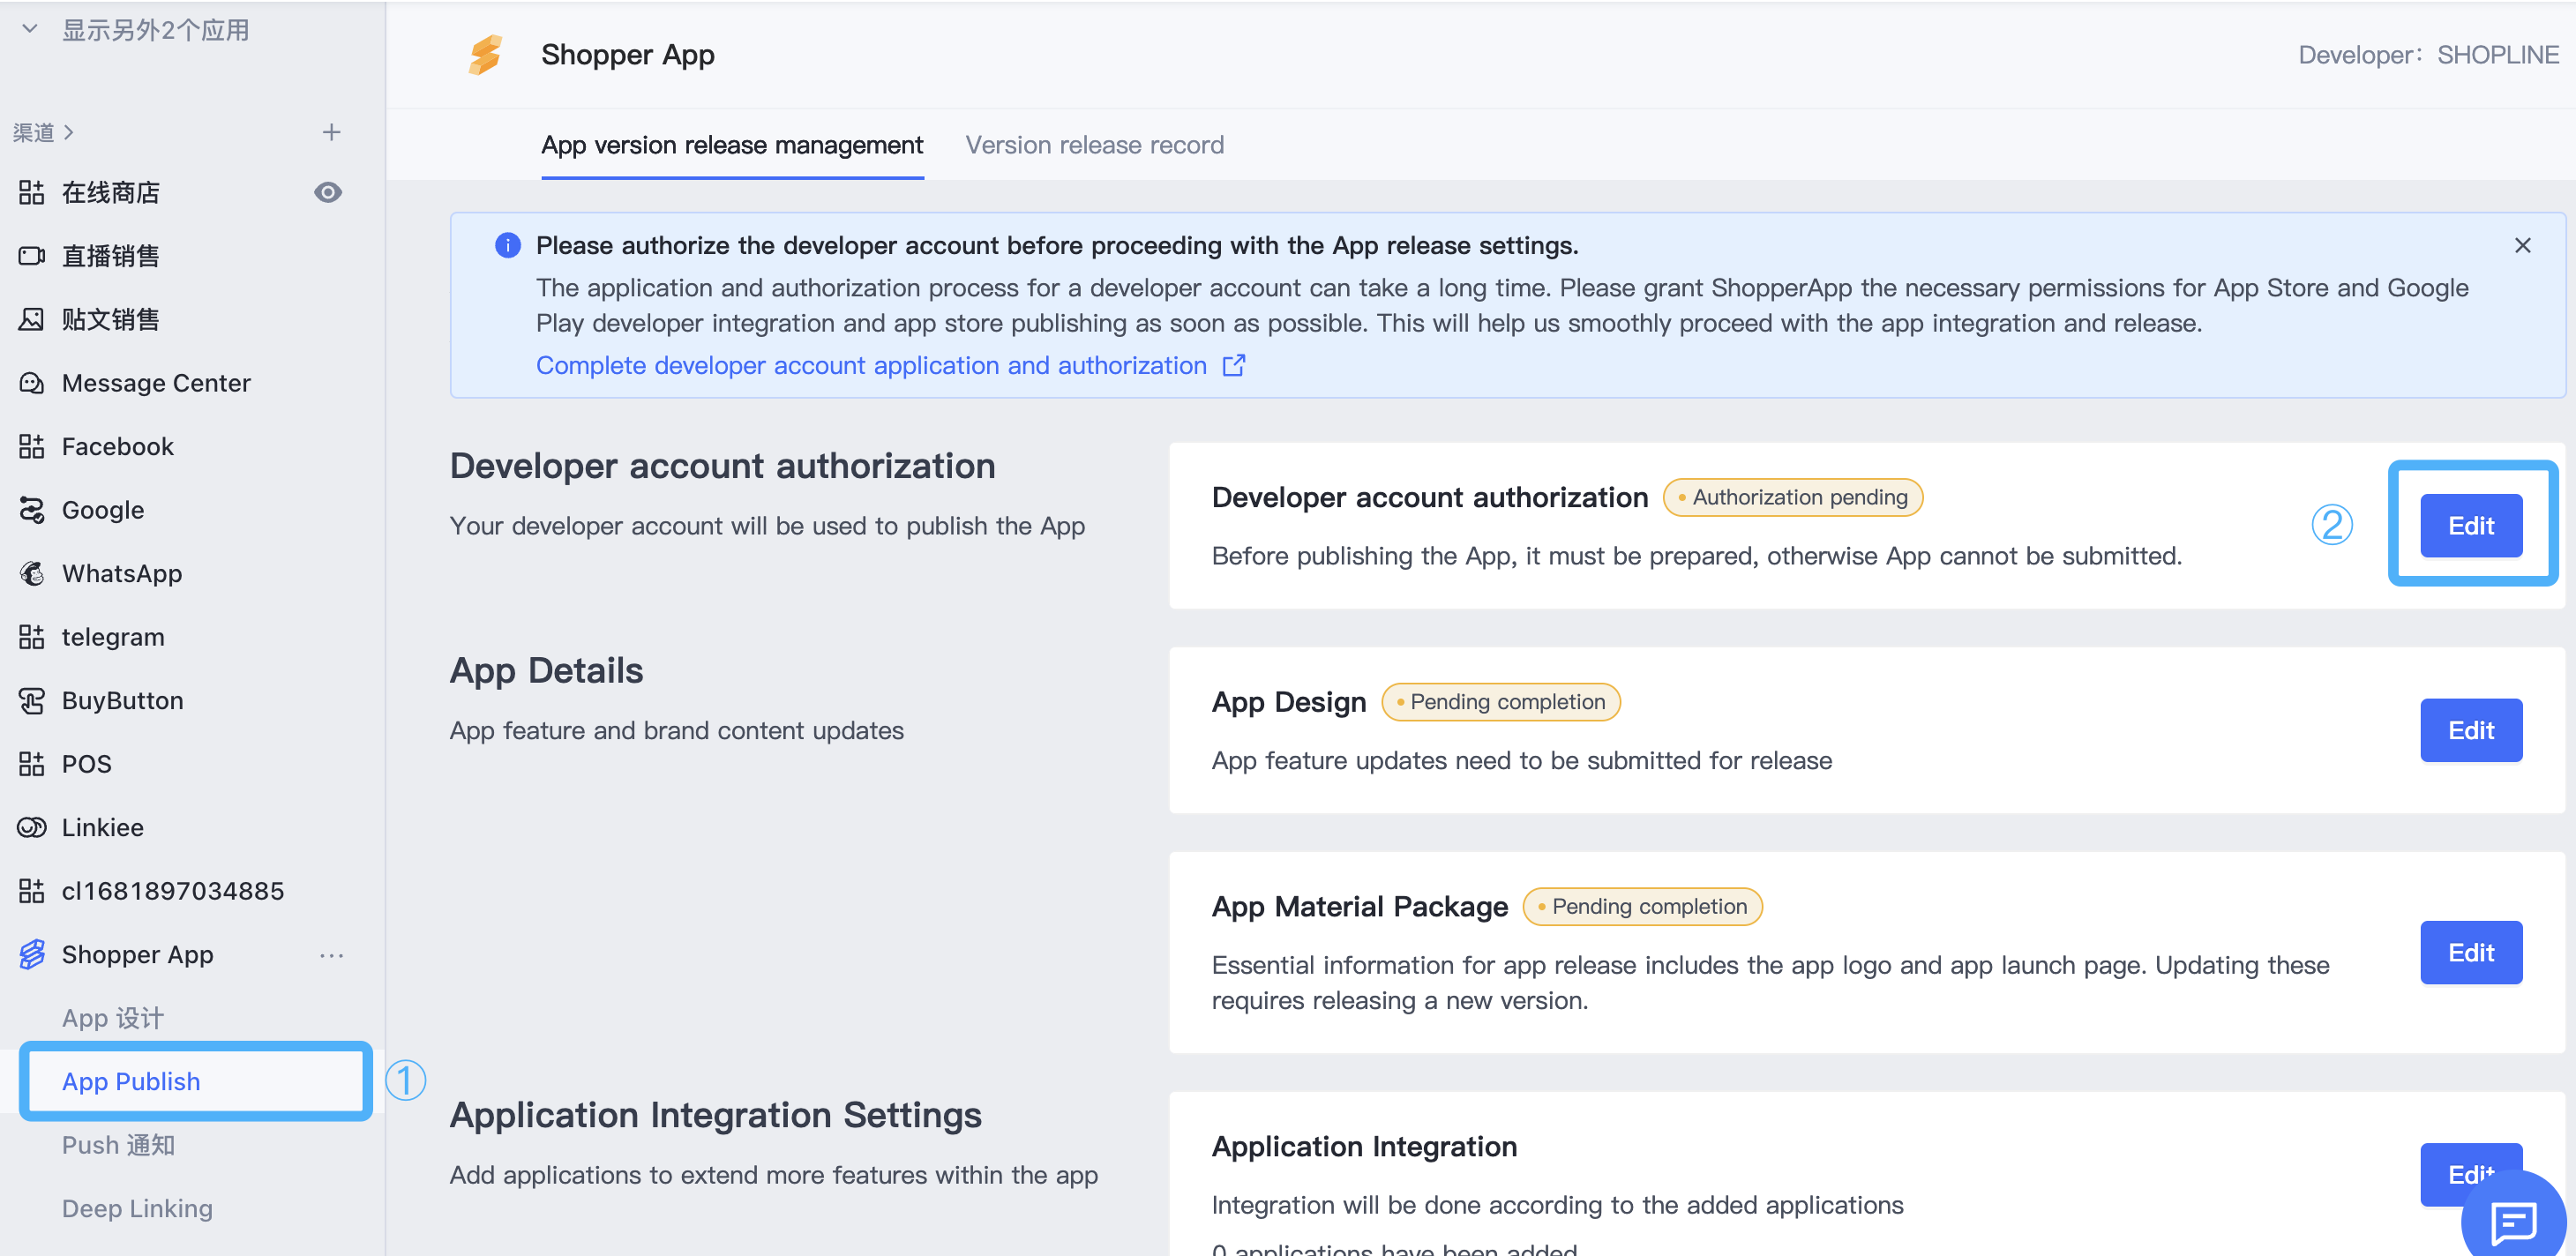Click the 贴文销售 image icon
2576x1256 pixels.
click(31, 320)
